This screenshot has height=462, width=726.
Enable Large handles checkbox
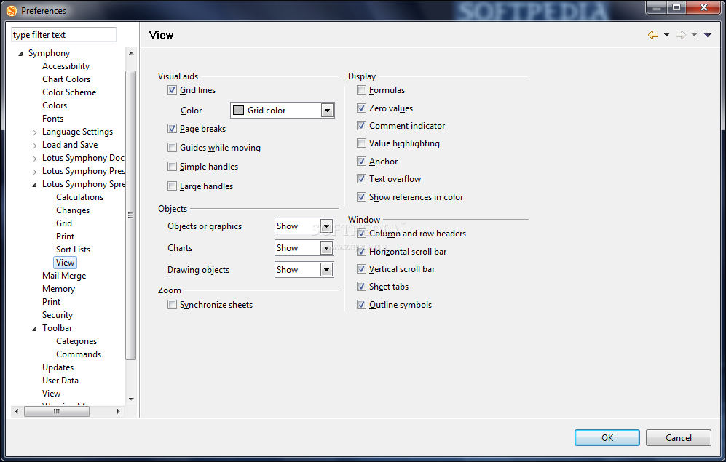click(x=173, y=186)
